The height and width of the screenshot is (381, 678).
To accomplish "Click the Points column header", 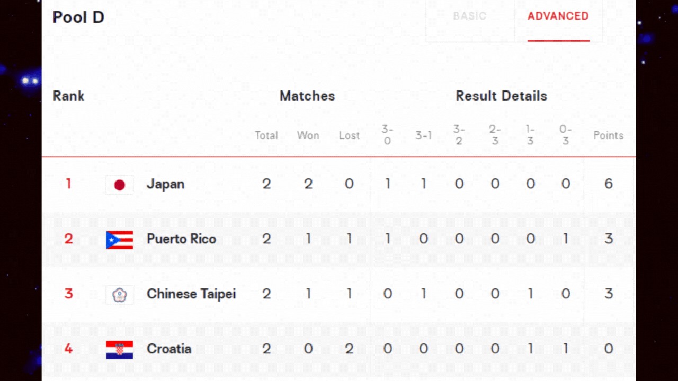I will [609, 135].
